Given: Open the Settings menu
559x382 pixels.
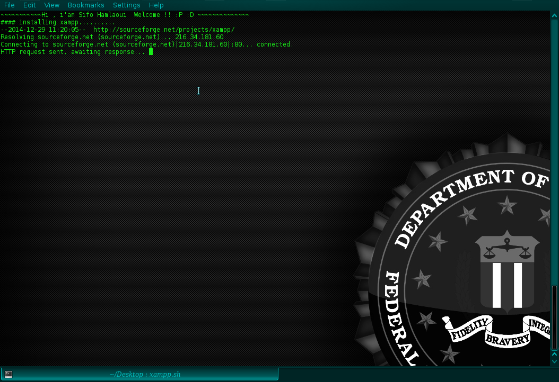Looking at the screenshot, I should coord(127,5).
